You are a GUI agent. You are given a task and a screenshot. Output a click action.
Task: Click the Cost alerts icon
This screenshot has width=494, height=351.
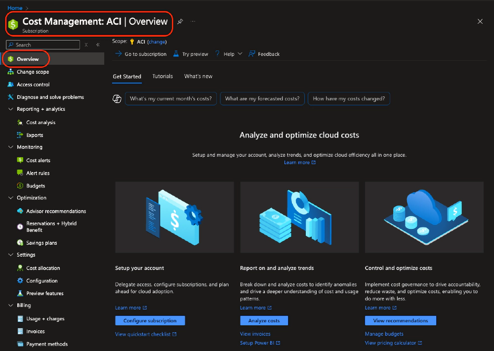tap(20, 160)
